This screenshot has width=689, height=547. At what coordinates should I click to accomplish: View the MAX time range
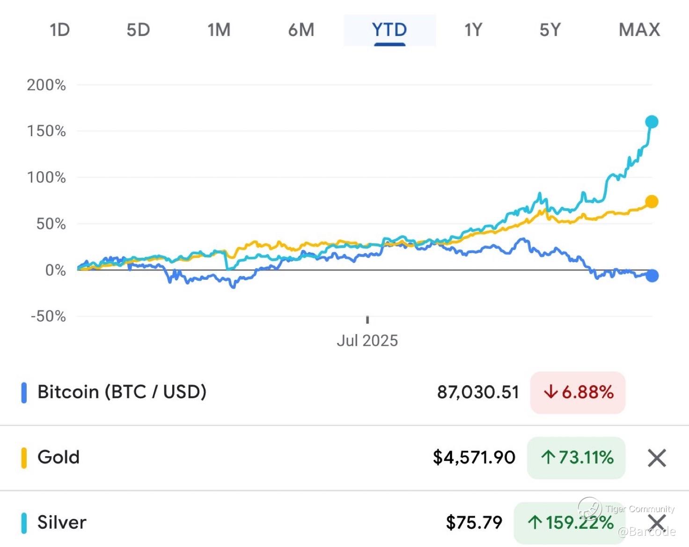639,30
